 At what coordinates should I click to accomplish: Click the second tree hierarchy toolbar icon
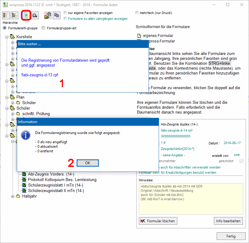[x=14, y=16]
